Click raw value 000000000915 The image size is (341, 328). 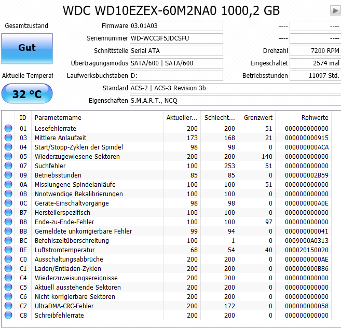307,138
